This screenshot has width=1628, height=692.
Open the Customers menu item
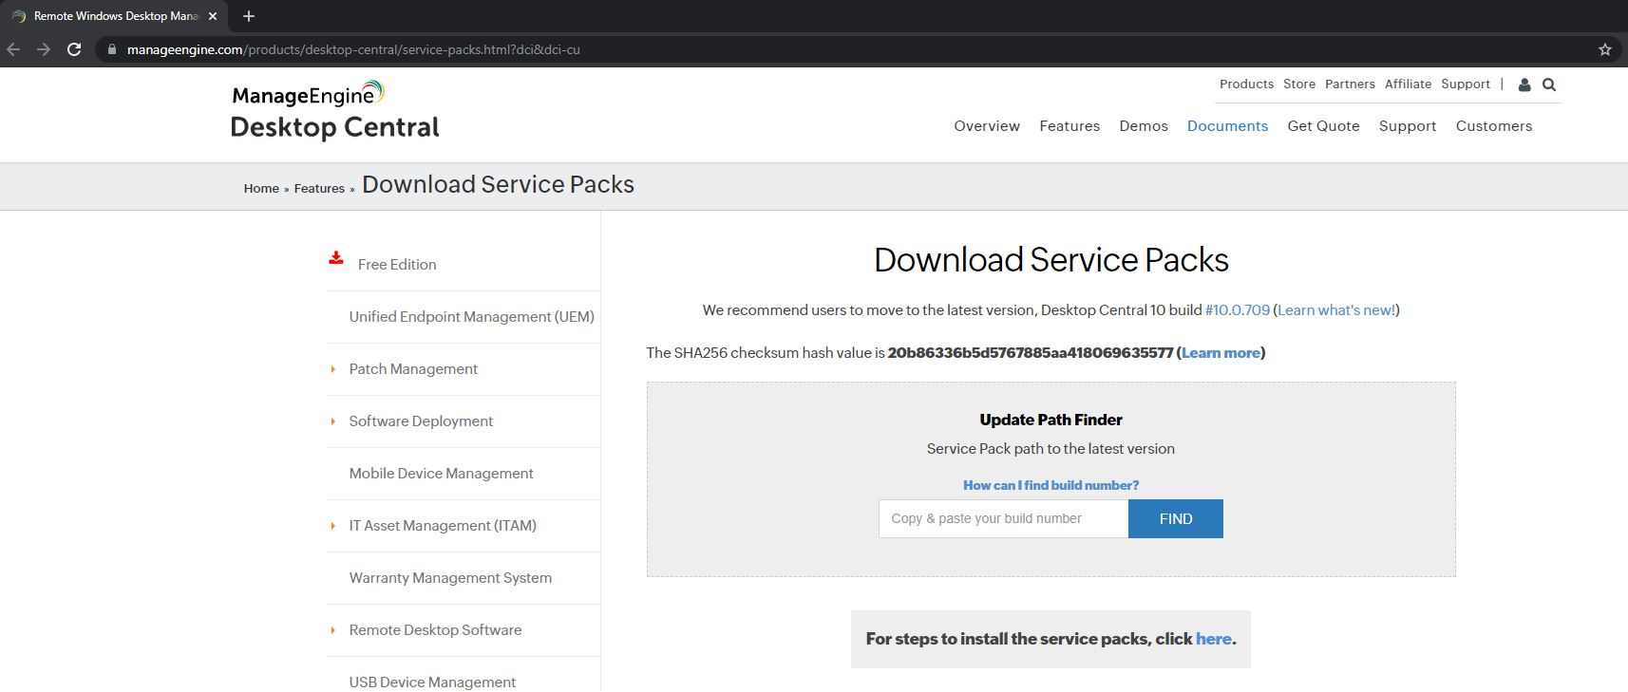point(1494,126)
